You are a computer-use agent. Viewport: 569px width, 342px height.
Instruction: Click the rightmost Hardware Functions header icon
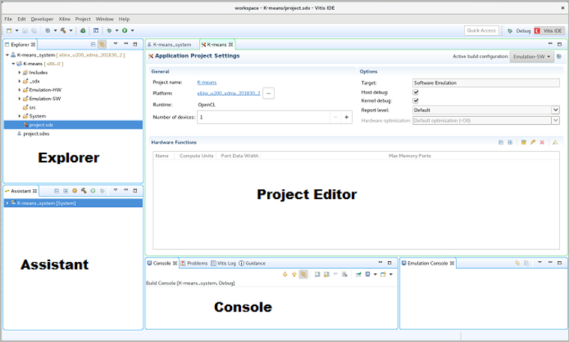[x=556, y=142]
